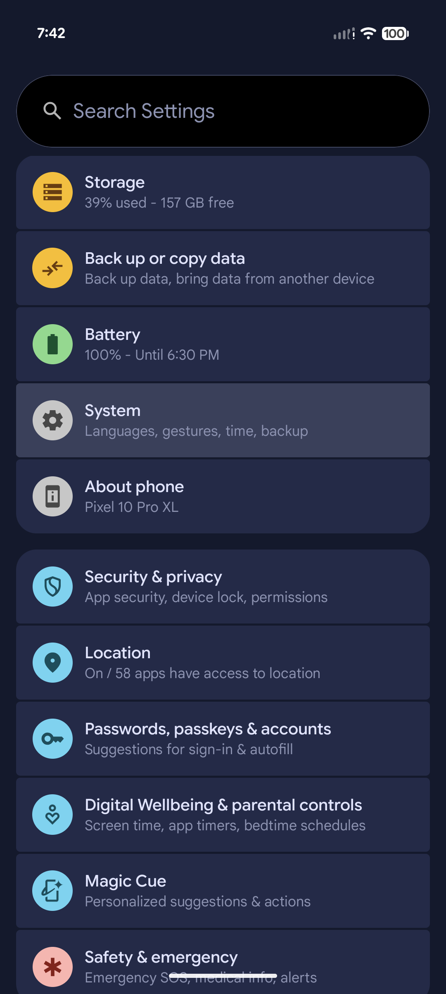Tap the yellow Storage icon

pos(52,192)
